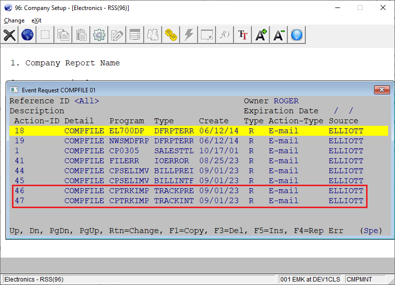Select Action-ID 18 row EL700DP
Screen dimensions: 395x285
pyautogui.click(x=198, y=131)
